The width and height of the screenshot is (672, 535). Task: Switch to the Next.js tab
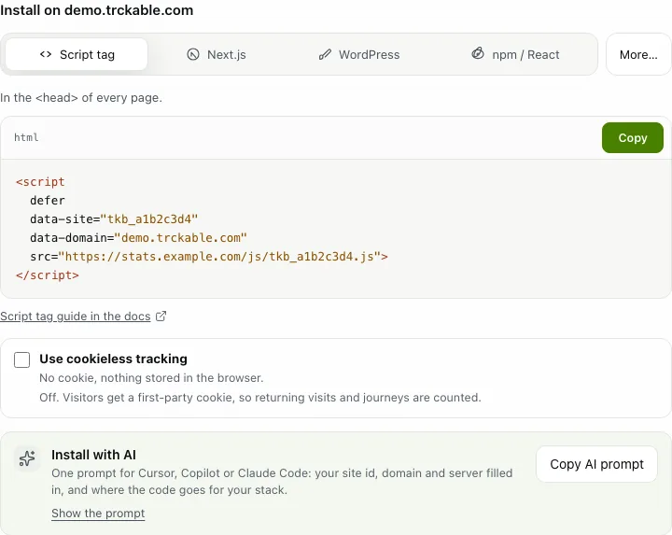click(x=217, y=54)
